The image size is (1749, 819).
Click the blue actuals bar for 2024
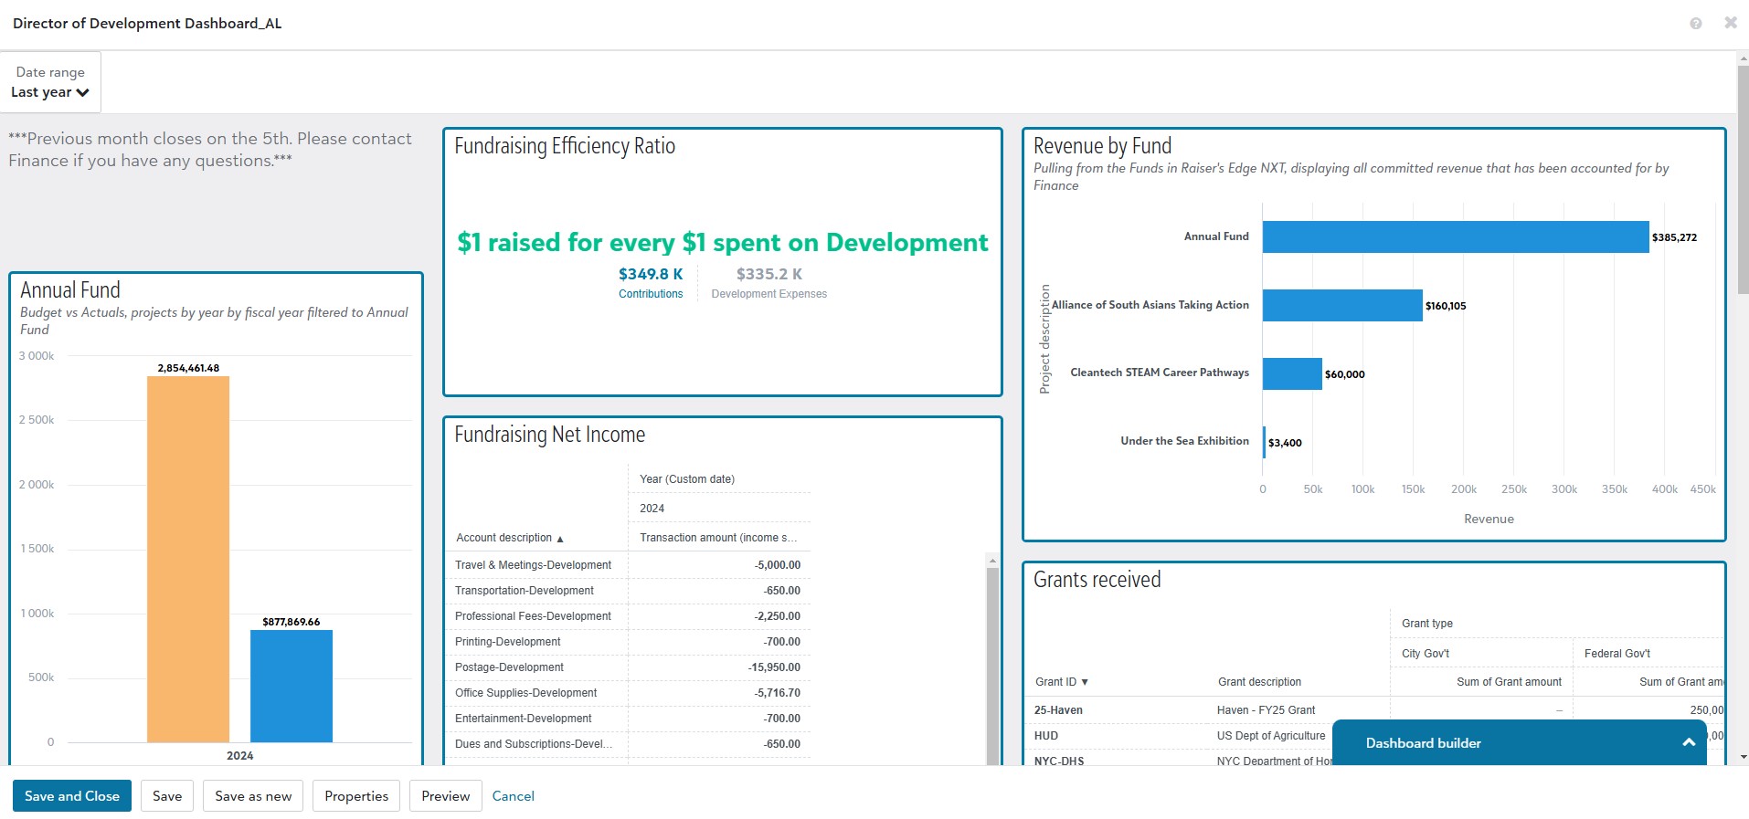click(x=291, y=686)
